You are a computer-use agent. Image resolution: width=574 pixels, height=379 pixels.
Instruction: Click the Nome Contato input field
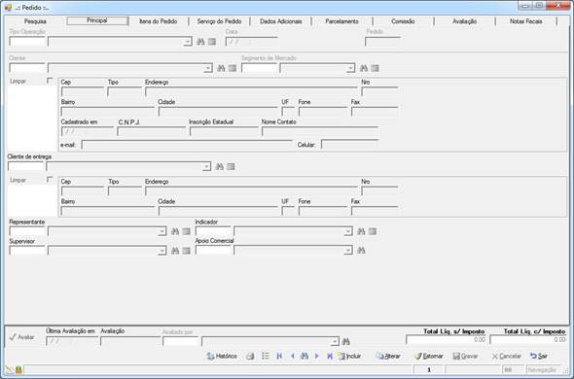(x=319, y=132)
